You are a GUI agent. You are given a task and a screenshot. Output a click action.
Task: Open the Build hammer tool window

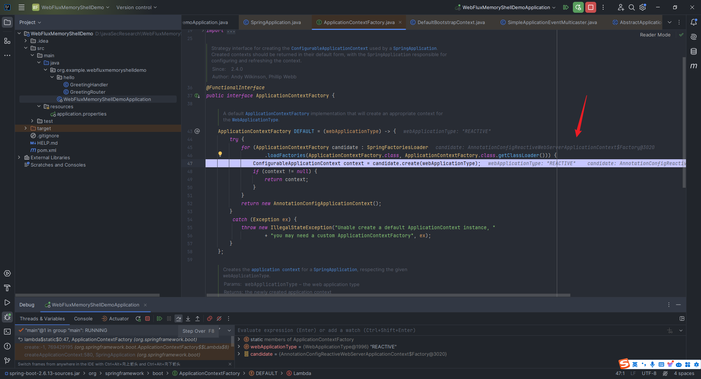[7, 288]
